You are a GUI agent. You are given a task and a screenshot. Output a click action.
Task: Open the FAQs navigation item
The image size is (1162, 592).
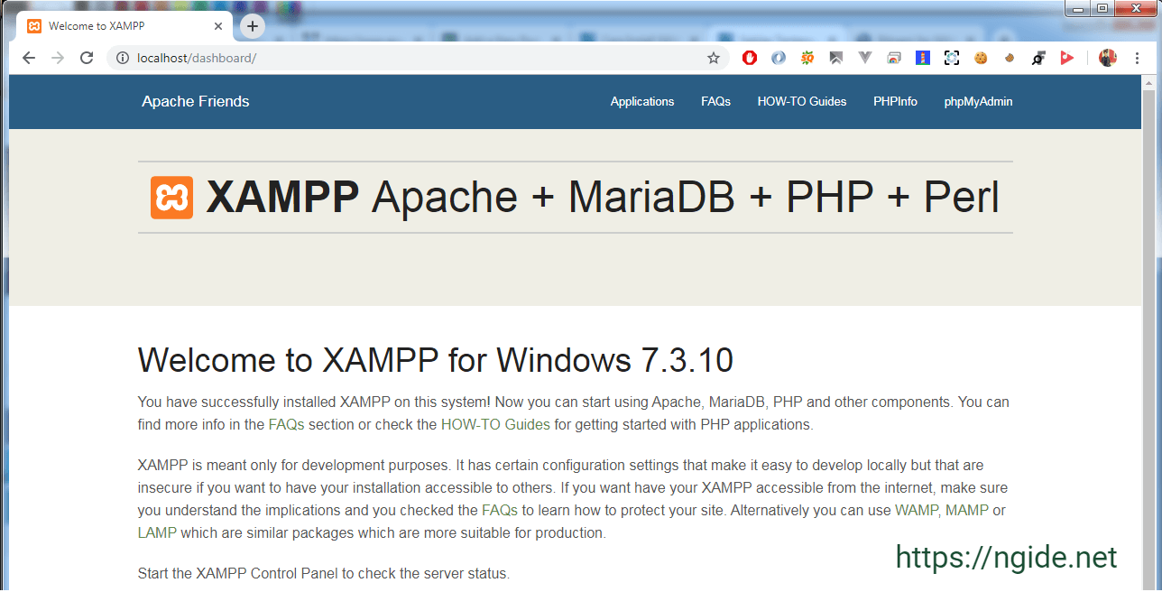[715, 102]
